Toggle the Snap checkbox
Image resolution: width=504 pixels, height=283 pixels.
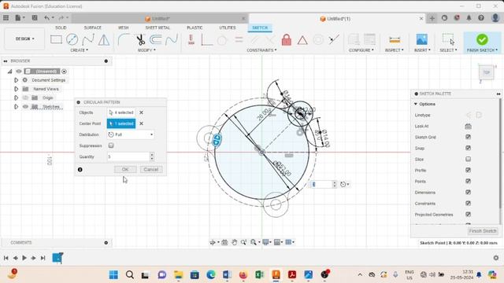coord(468,148)
